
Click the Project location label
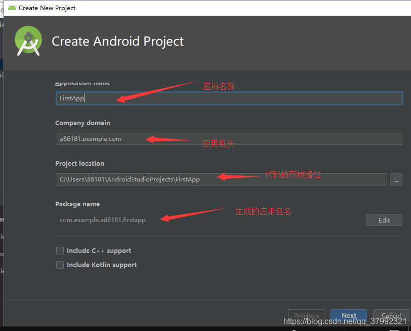pos(79,164)
